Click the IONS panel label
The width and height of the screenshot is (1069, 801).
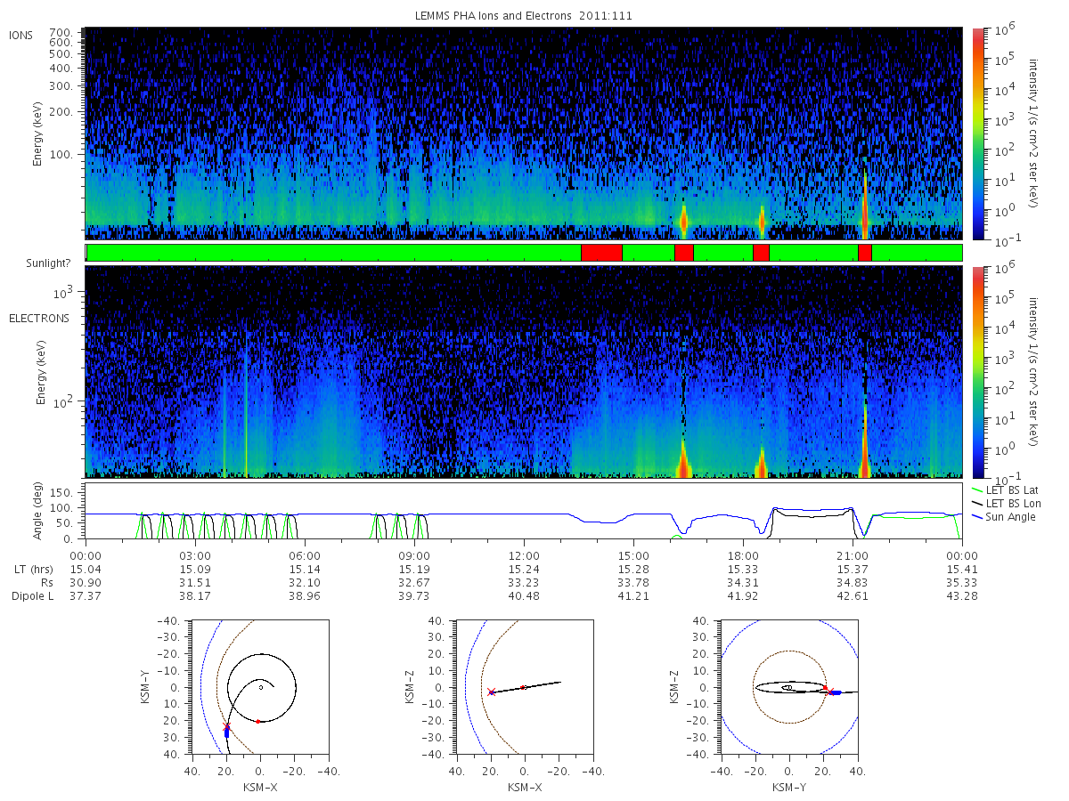tap(22, 36)
